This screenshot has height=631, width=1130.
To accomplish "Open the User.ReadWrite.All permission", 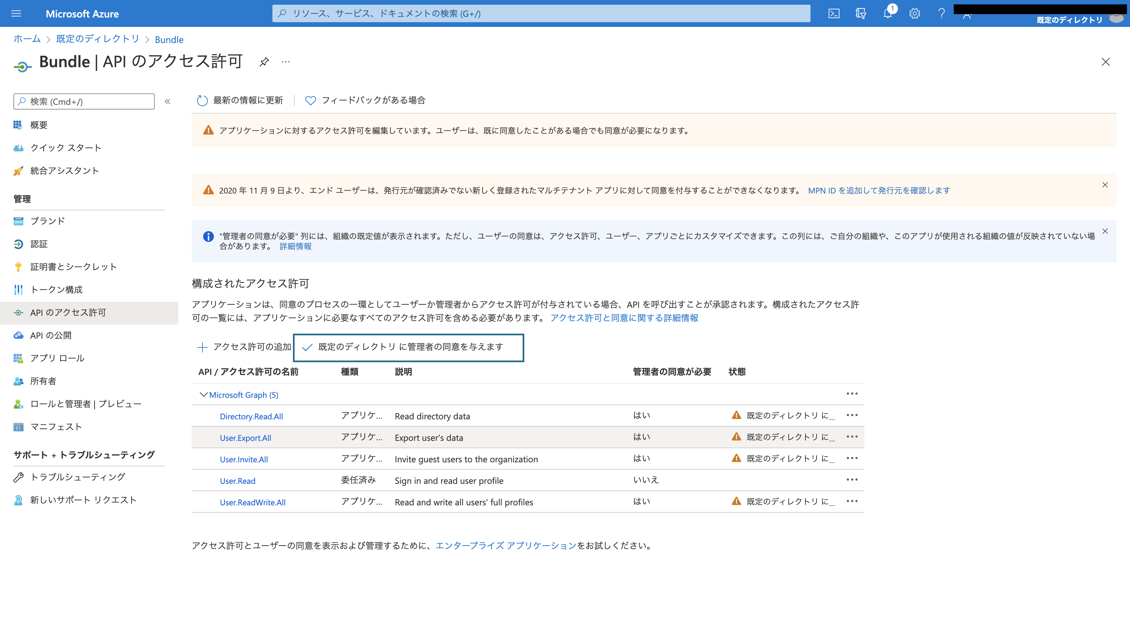I will click(x=253, y=502).
